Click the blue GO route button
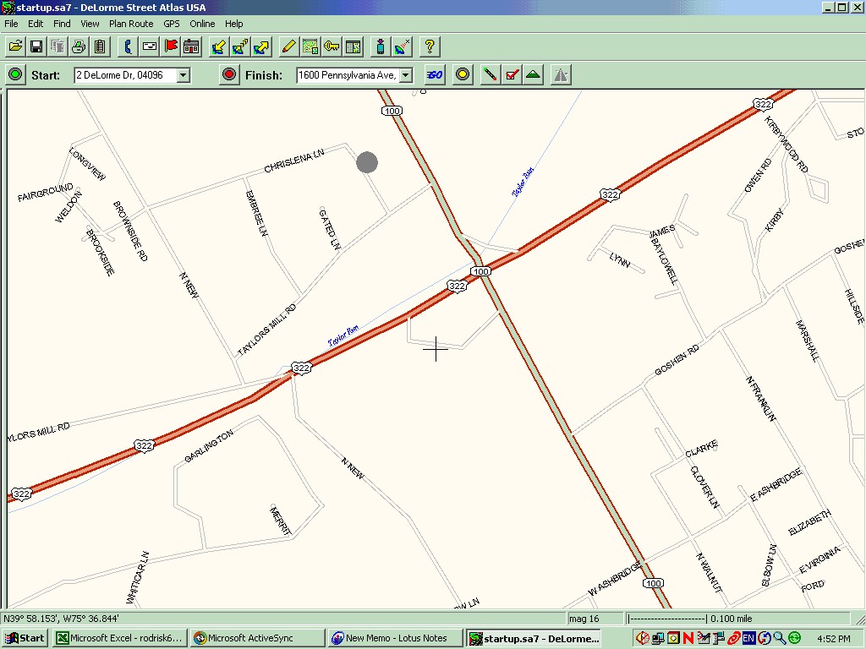This screenshot has width=866, height=649. pyautogui.click(x=436, y=74)
